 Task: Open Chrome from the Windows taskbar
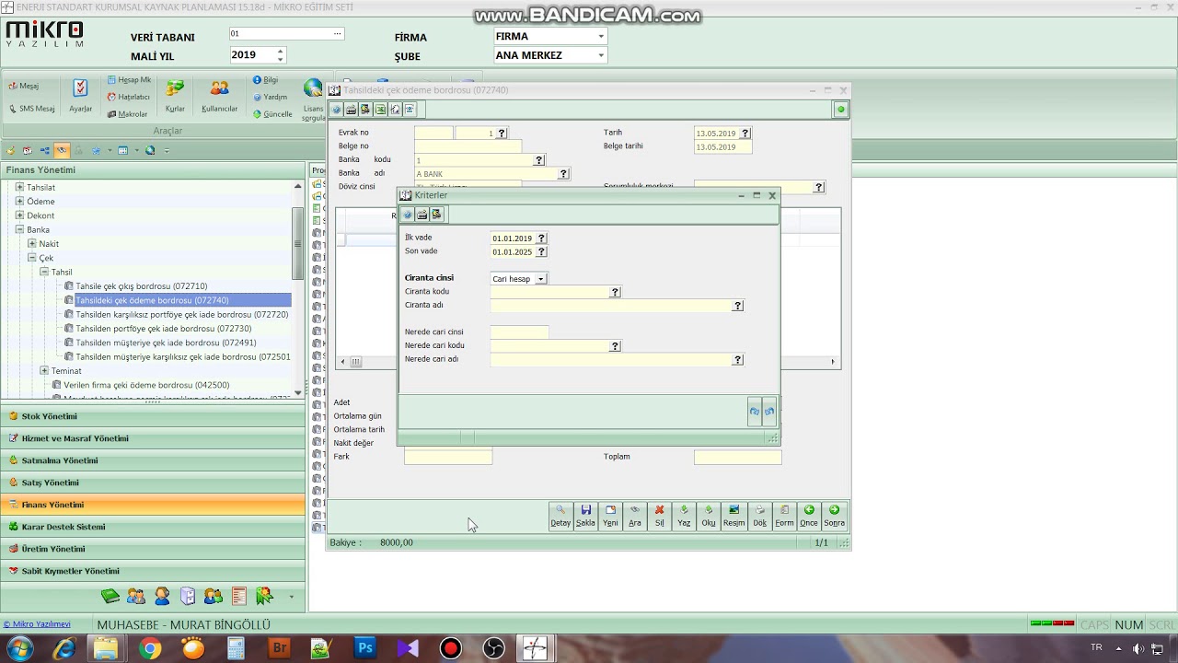(x=150, y=648)
